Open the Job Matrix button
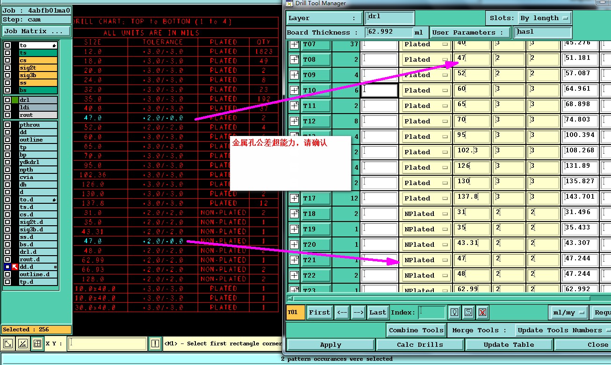Image resolution: width=611 pixels, height=365 pixels. point(36,31)
